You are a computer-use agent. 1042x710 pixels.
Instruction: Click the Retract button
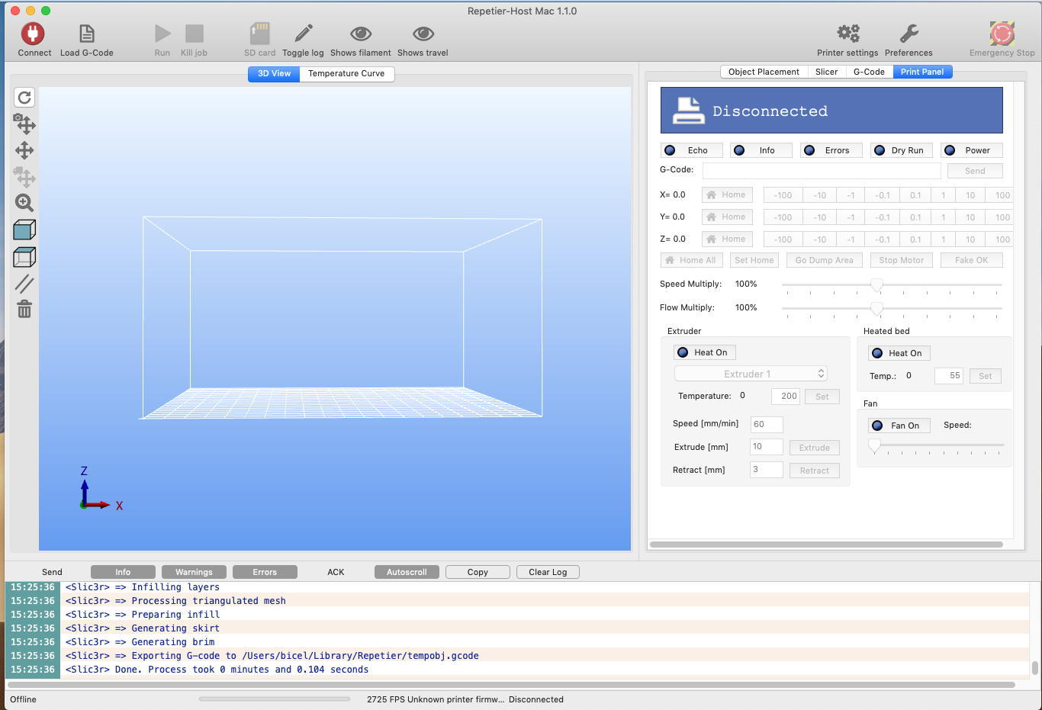point(815,471)
